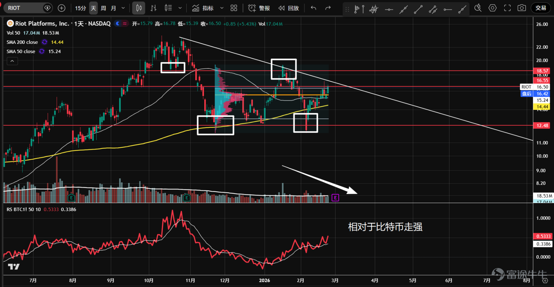Click the 16.55 red price label
The width and height of the screenshot is (554, 287).
click(542, 80)
